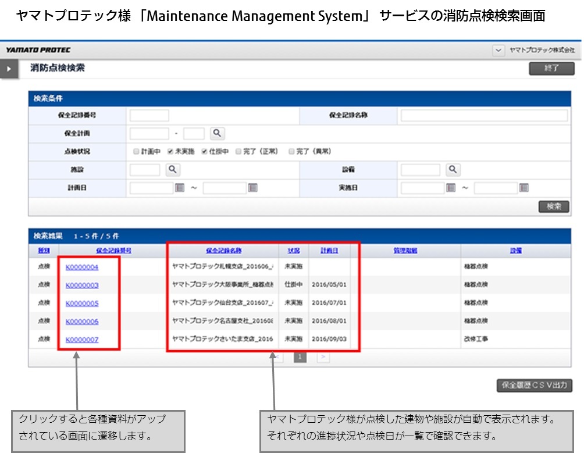Click the magnifier icon beside 設備 field
The image size is (584, 453).
(x=453, y=170)
